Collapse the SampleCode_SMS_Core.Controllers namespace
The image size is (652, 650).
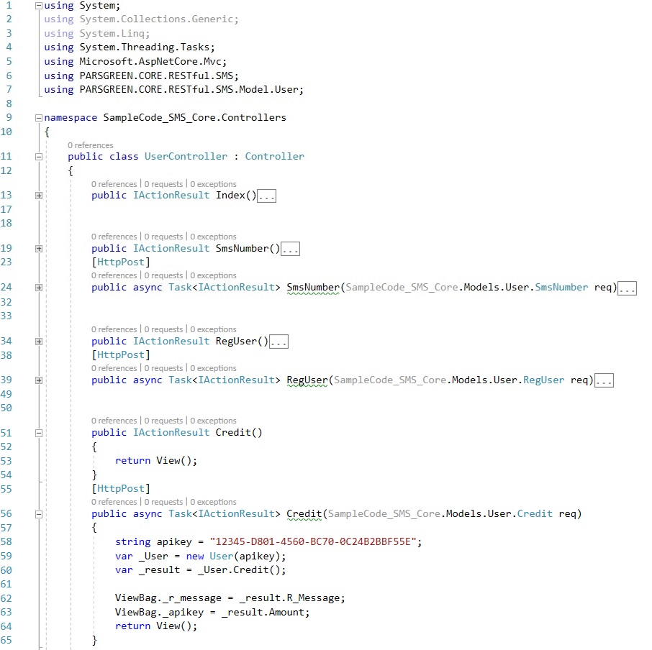pyautogui.click(x=39, y=118)
